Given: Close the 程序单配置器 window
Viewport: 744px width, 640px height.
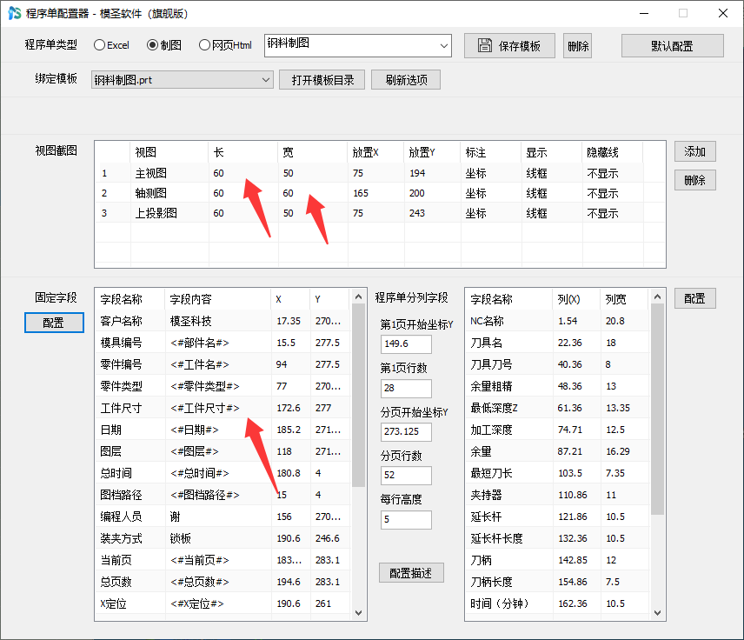Looking at the screenshot, I should [x=722, y=13].
